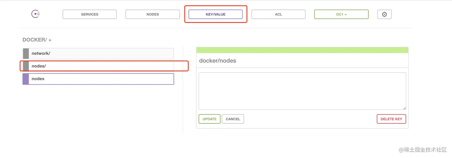Screen dimensions: 452x158
Task: Switch to the Nodes tab
Action: point(153,14)
